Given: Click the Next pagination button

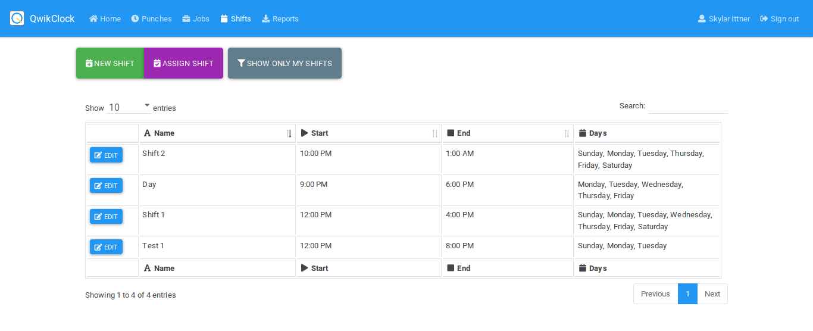Looking at the screenshot, I should (712, 293).
